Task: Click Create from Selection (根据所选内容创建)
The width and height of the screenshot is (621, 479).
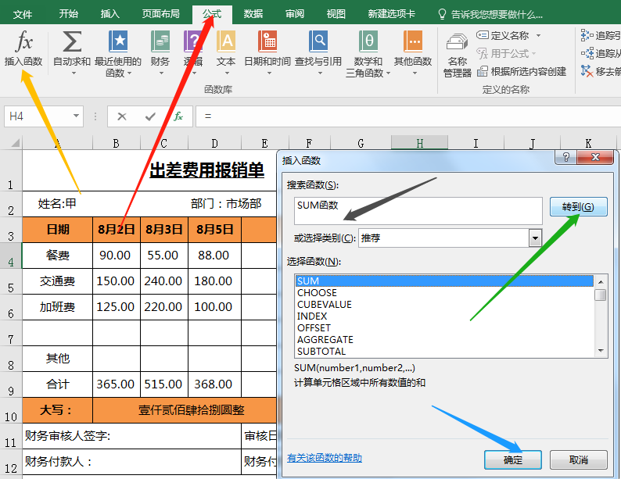Action: click(522, 72)
